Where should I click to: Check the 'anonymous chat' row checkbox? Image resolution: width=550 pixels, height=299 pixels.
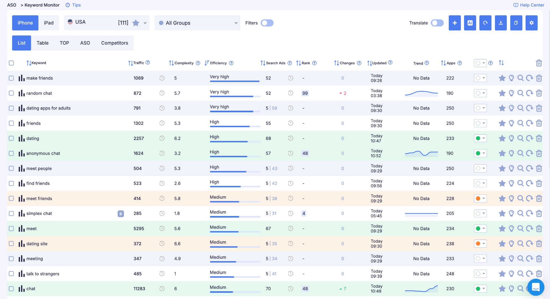pos(11,153)
